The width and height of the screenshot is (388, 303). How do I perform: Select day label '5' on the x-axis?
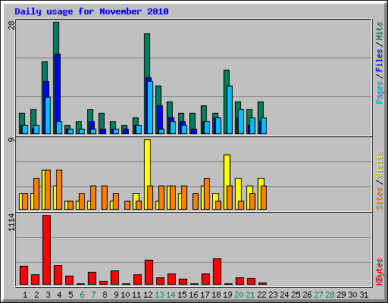click(70, 295)
